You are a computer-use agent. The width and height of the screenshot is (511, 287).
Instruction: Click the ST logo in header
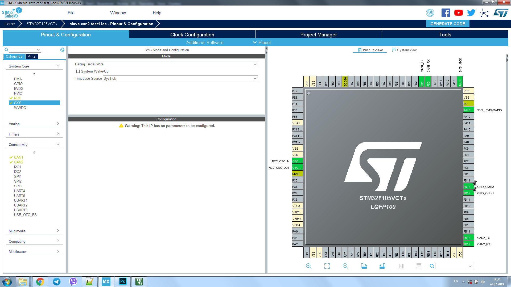[501, 13]
